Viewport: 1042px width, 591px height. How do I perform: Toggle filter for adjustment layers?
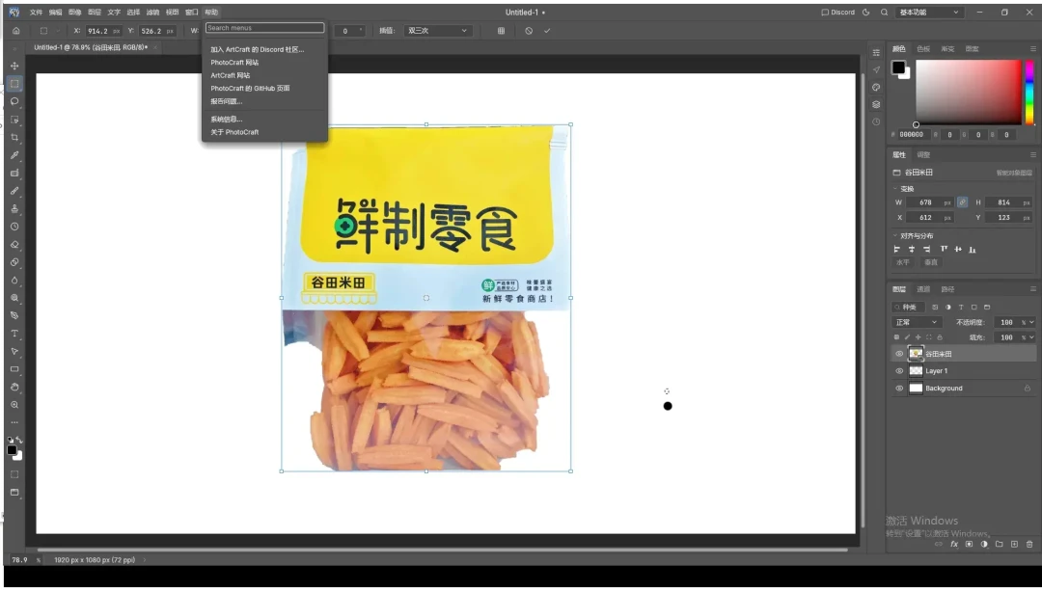(947, 308)
